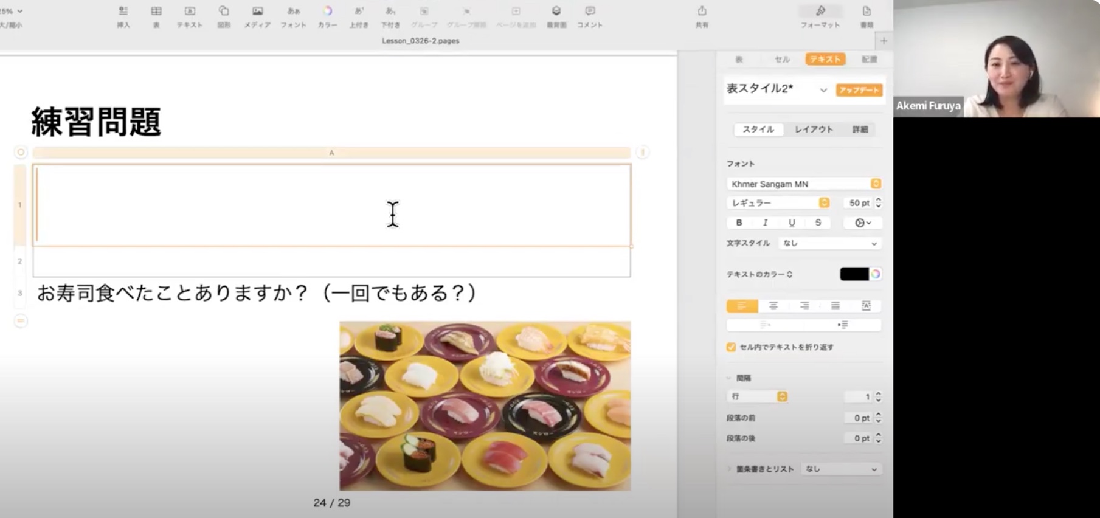Toggle Bold text formatting

click(739, 223)
